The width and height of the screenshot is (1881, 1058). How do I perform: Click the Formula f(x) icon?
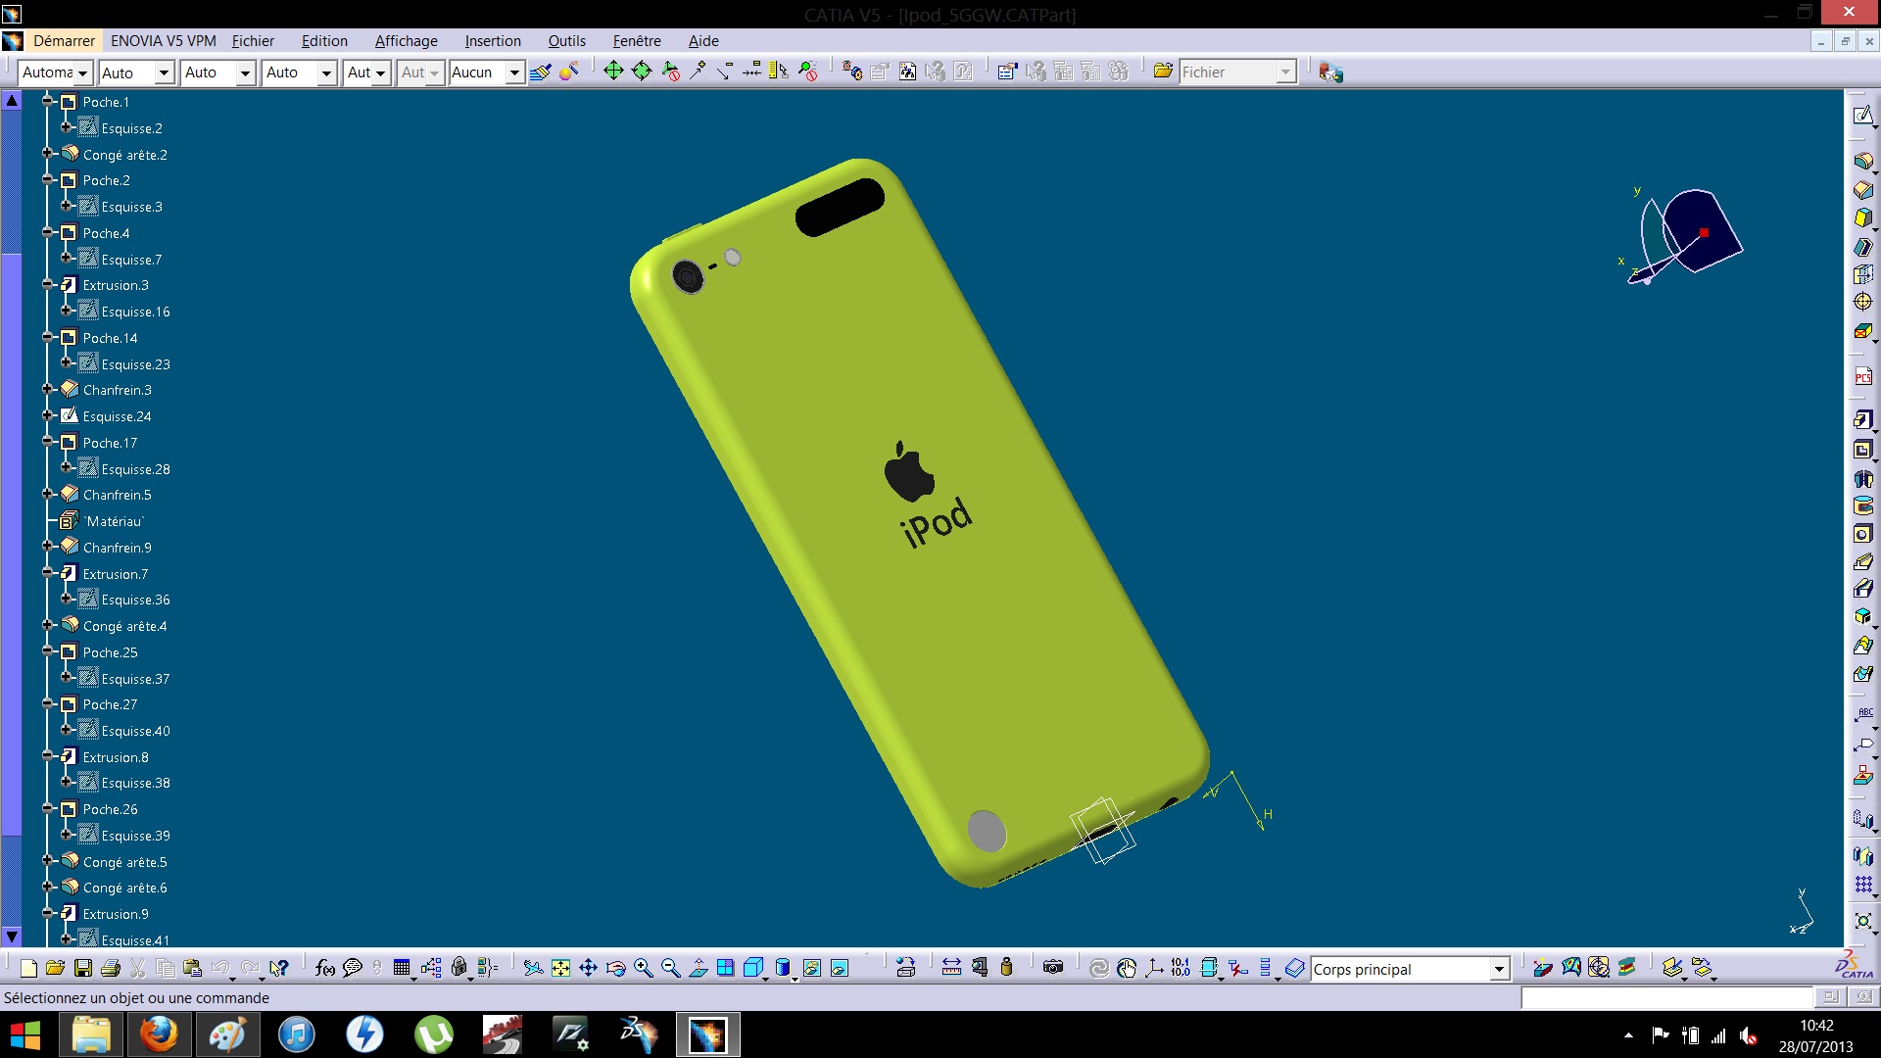click(x=325, y=969)
